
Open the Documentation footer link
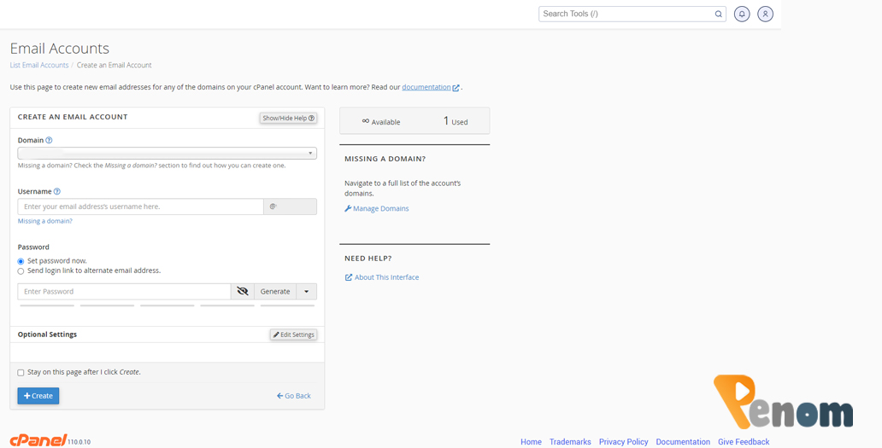(683, 442)
